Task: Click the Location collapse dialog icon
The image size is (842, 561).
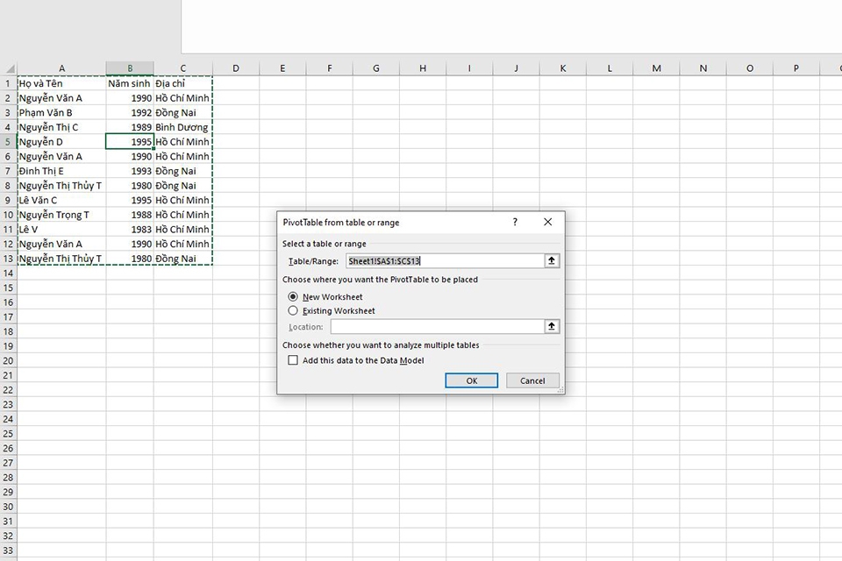Action: [x=552, y=326]
